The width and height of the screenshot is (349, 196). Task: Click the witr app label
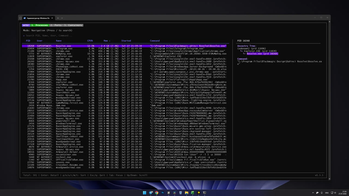click(26, 25)
